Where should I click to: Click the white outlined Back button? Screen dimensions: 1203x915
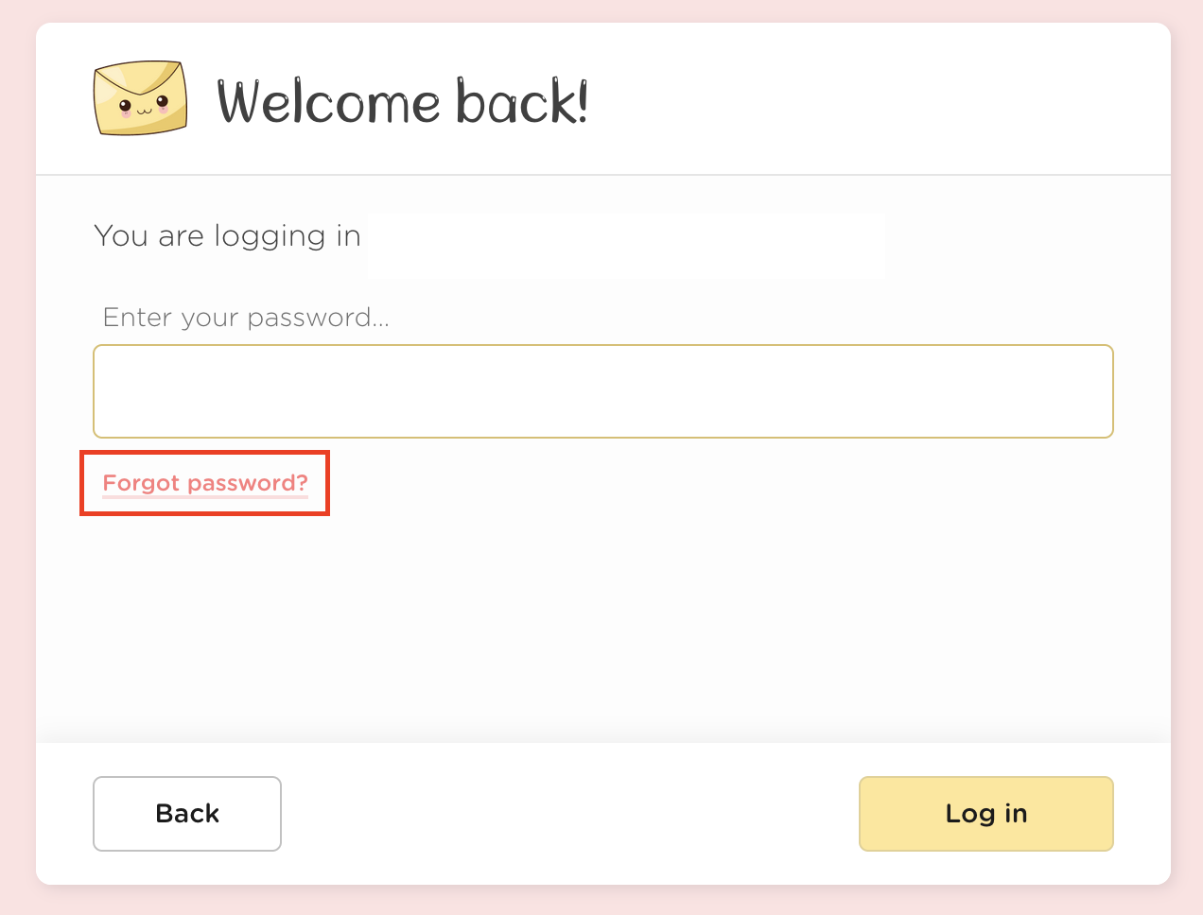(x=187, y=814)
